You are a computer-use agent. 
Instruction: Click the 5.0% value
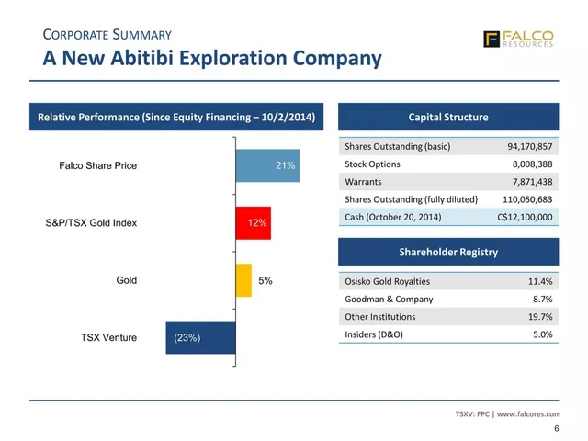pos(543,334)
